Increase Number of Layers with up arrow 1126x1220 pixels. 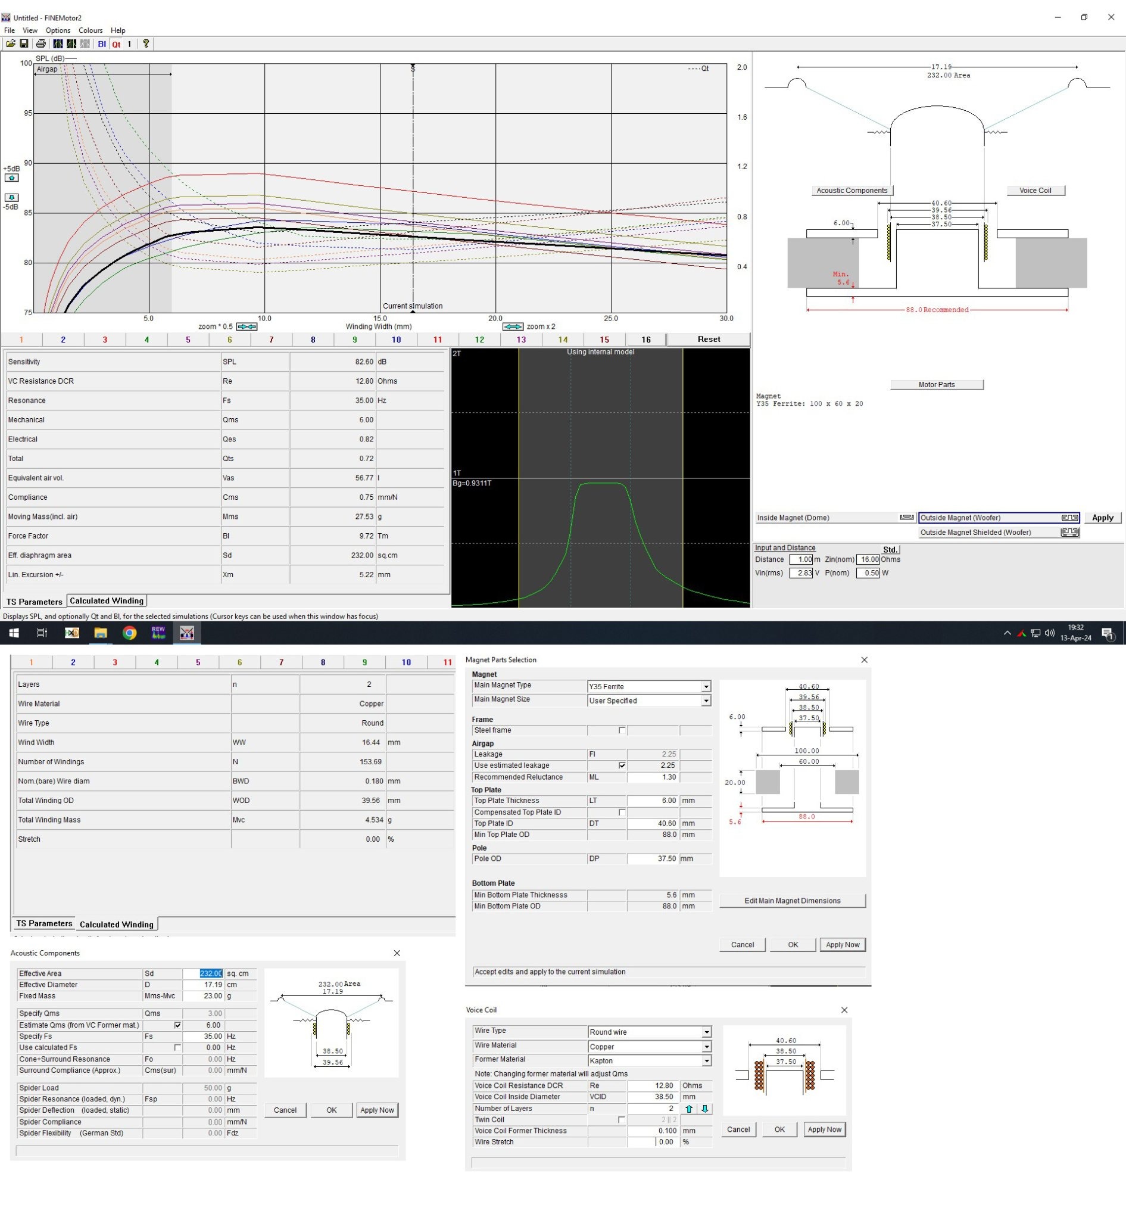pyautogui.click(x=689, y=1109)
